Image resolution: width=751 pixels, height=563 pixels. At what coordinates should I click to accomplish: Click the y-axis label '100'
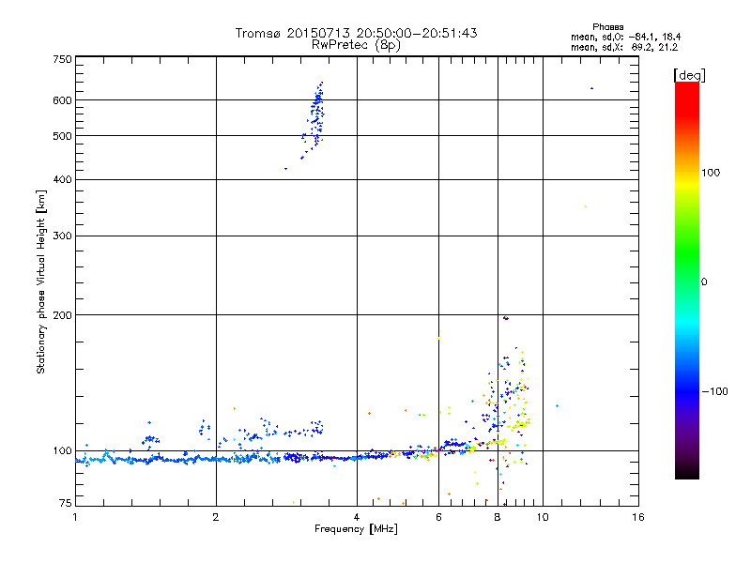(x=62, y=450)
